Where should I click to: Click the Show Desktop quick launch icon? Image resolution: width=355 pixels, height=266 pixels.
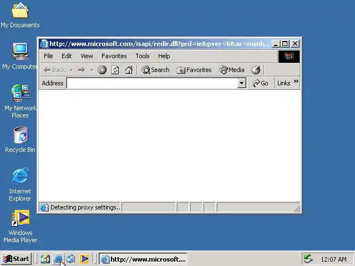click(x=45, y=259)
